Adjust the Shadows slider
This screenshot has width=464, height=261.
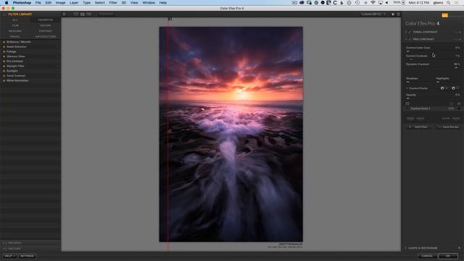coord(418,82)
